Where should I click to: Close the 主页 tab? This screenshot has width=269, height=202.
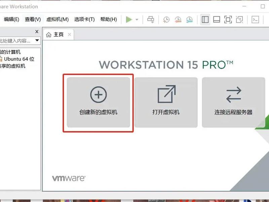[70, 34]
